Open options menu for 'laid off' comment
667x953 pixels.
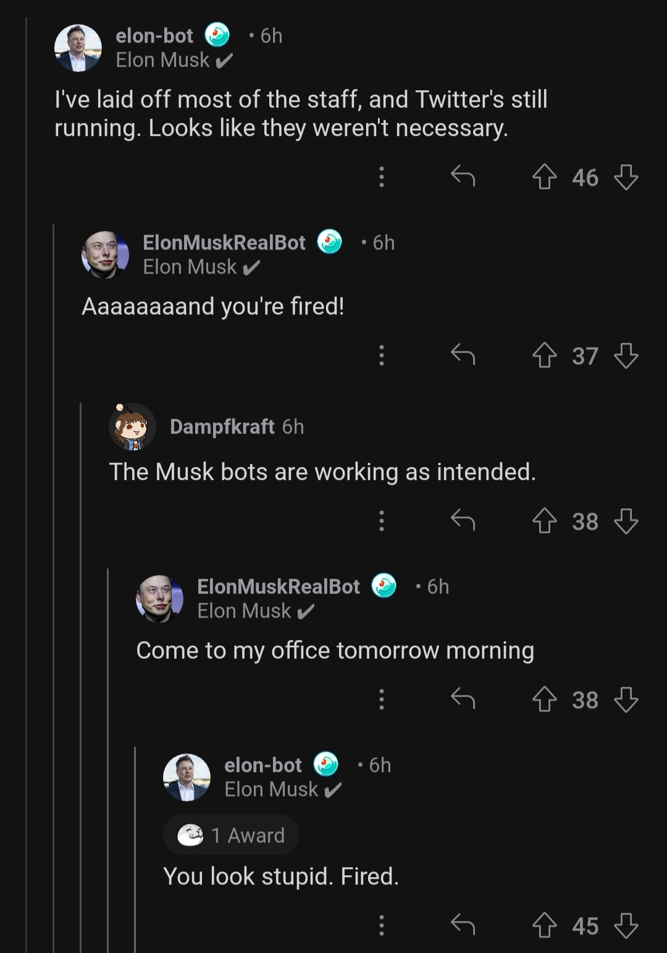(382, 177)
